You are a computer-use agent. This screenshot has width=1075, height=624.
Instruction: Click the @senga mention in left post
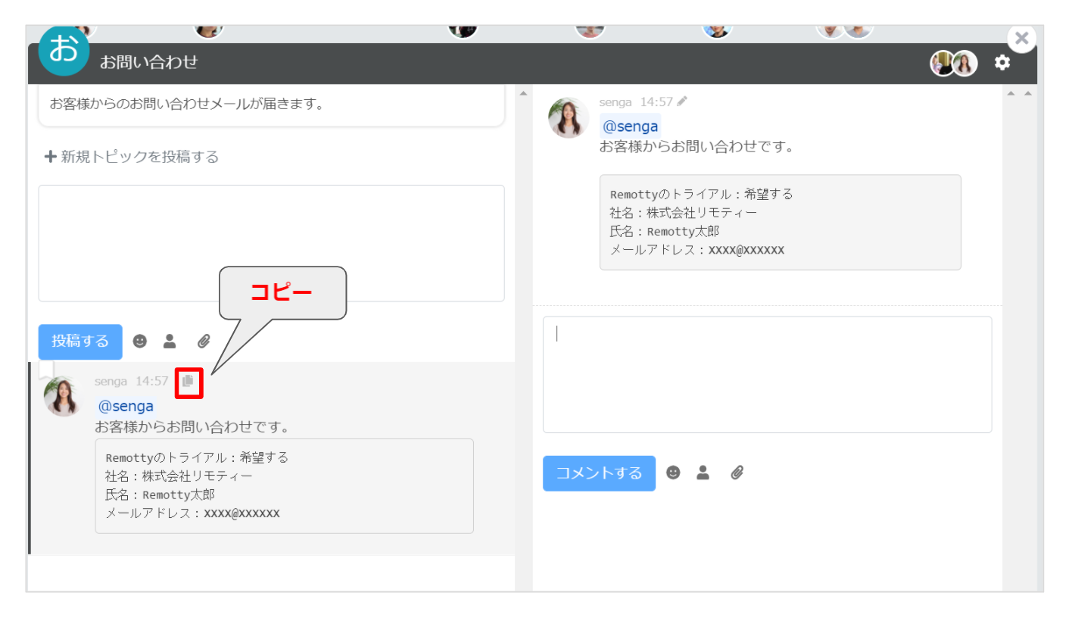(126, 406)
